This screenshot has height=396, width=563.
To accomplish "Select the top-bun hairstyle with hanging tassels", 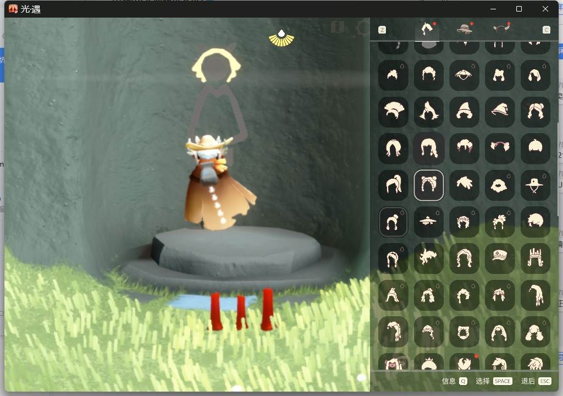I will tap(393, 222).
